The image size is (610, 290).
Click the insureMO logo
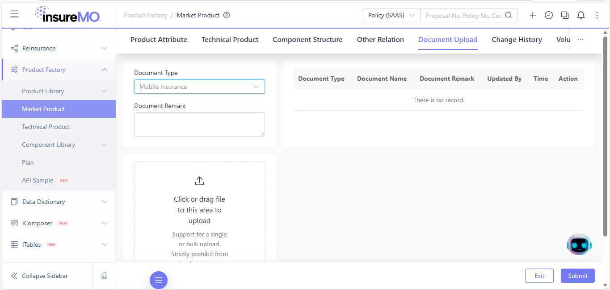(x=68, y=15)
